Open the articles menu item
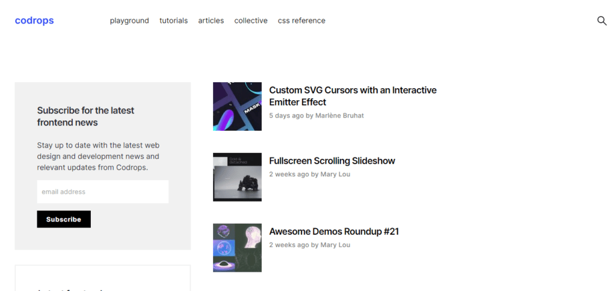 (x=211, y=20)
